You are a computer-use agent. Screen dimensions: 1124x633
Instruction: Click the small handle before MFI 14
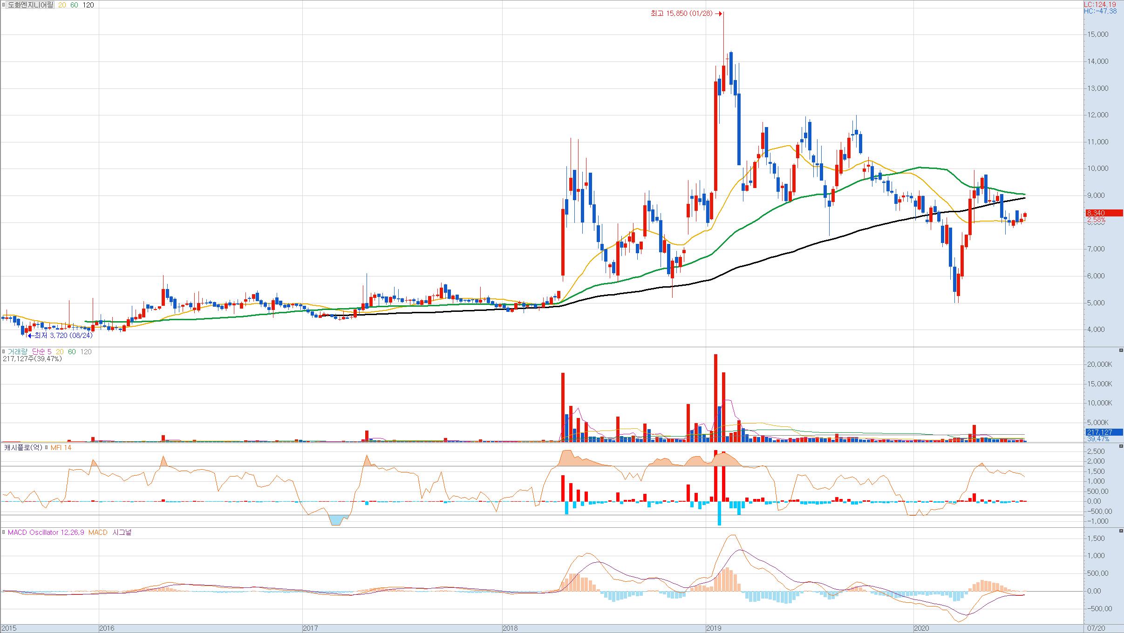[x=47, y=448]
